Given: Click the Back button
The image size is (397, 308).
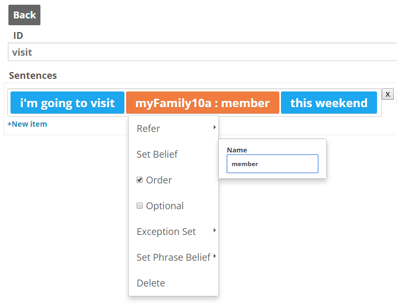Looking at the screenshot, I should [24, 15].
